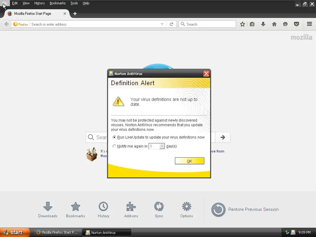Click the network tray icon
The width and height of the screenshot is (316, 237).
click(287, 232)
